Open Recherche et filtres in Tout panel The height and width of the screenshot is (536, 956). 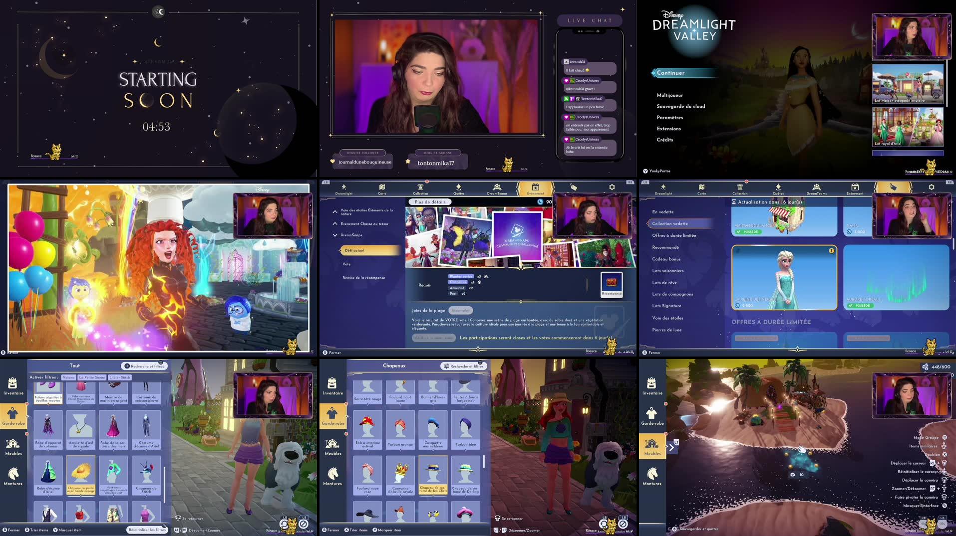144,366
